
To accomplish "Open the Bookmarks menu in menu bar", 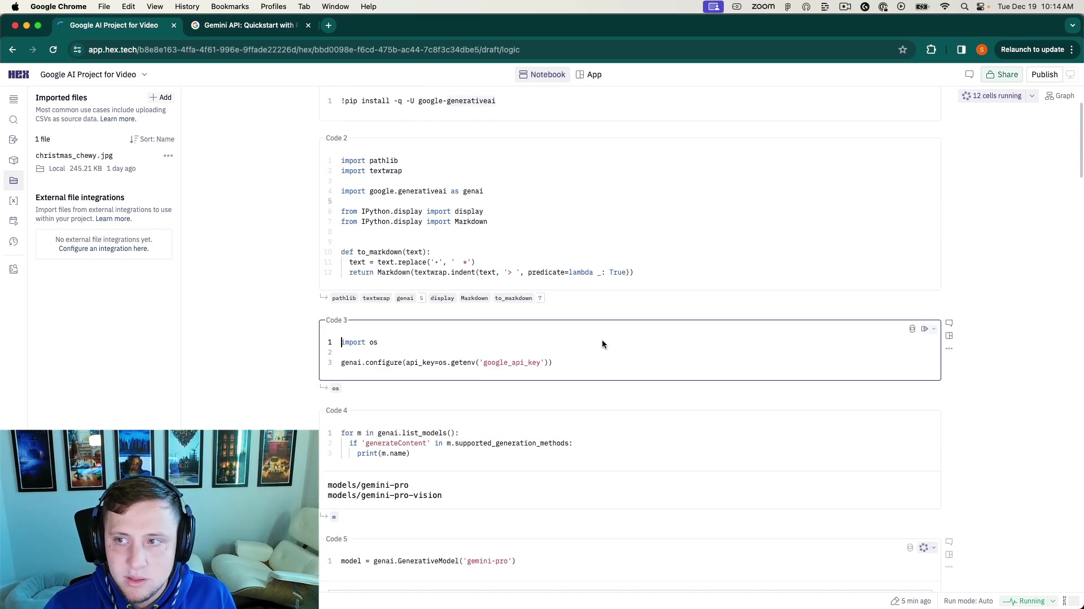I will pos(230,7).
